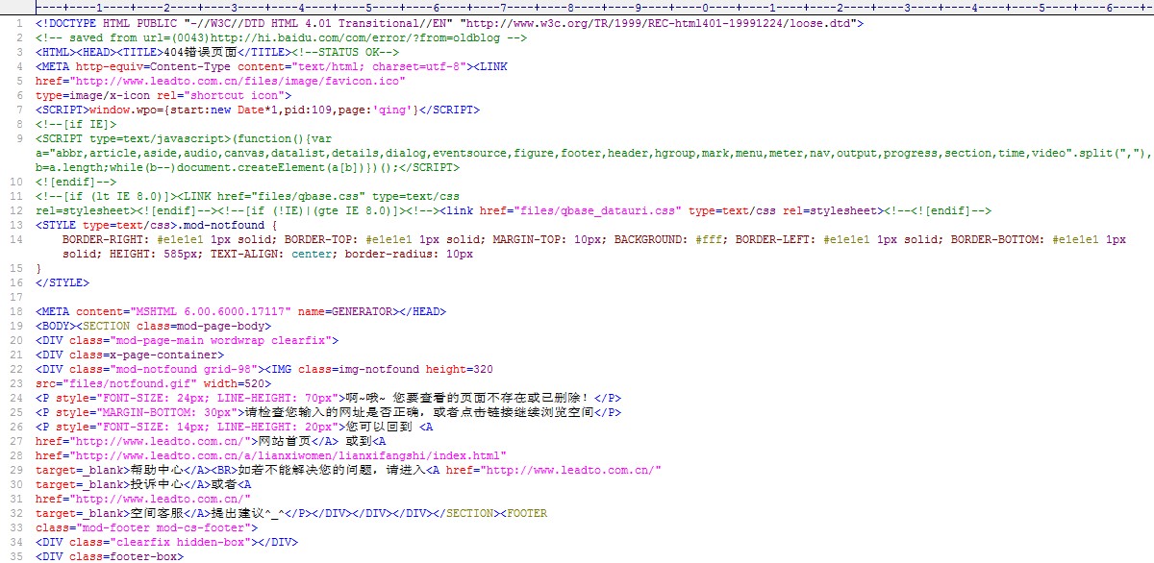1154x563 pixels.
Task: Click 'mod-notfound grid-98' class value
Action: (x=185, y=369)
